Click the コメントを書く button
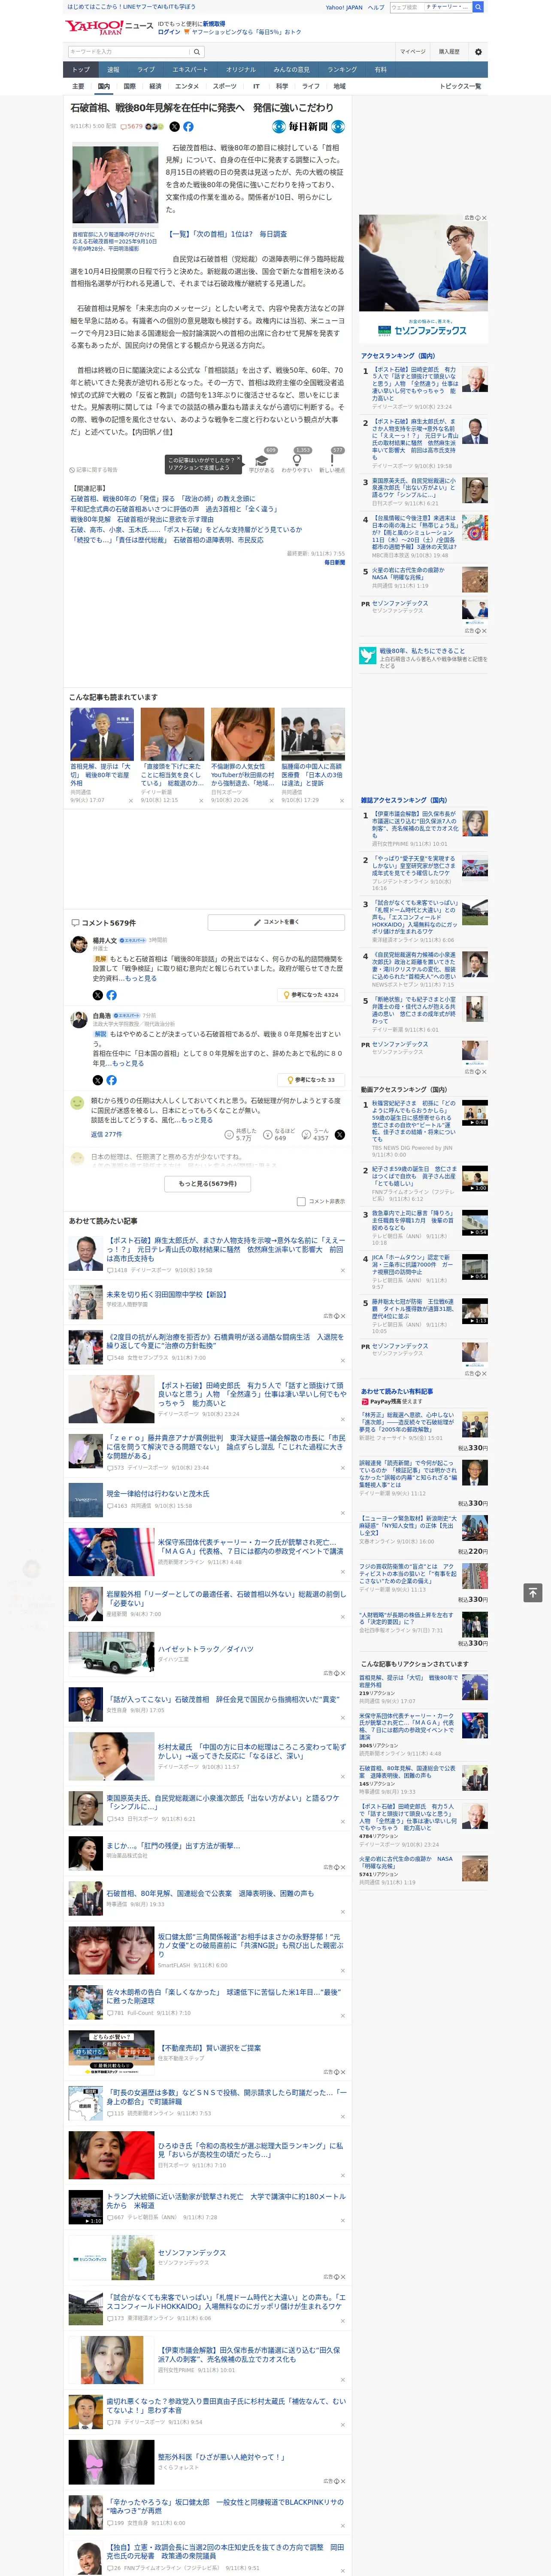 277,922
